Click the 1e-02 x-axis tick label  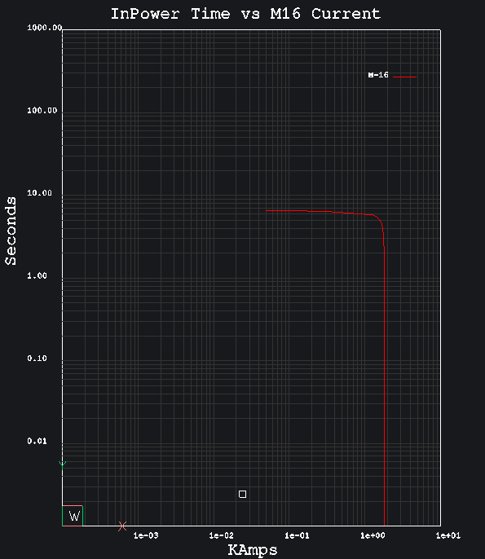222,535
